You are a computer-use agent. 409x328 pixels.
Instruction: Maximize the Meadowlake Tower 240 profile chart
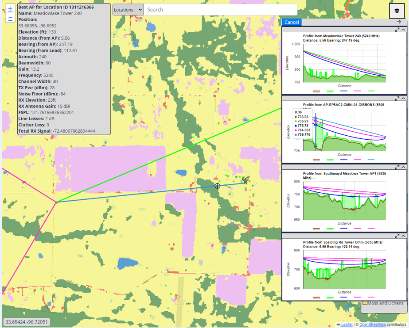[x=397, y=30]
